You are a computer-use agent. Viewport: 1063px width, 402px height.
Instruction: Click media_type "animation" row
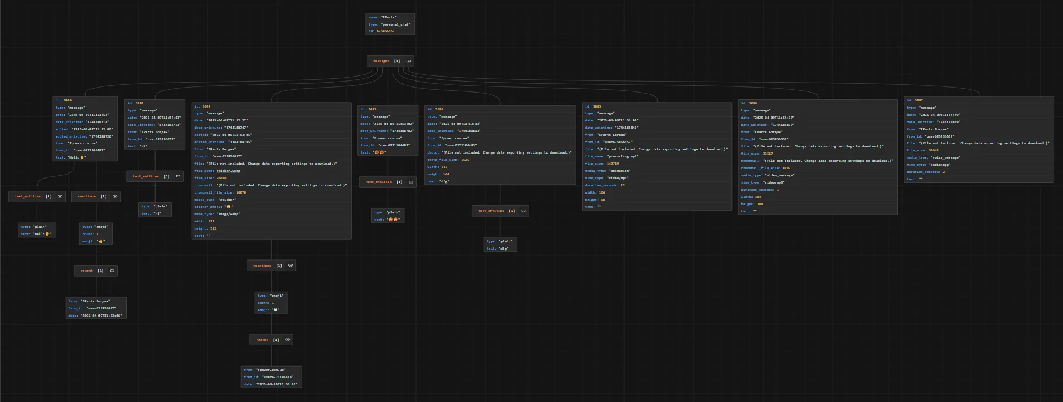(608, 171)
